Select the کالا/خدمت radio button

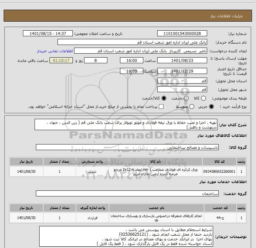164,98
